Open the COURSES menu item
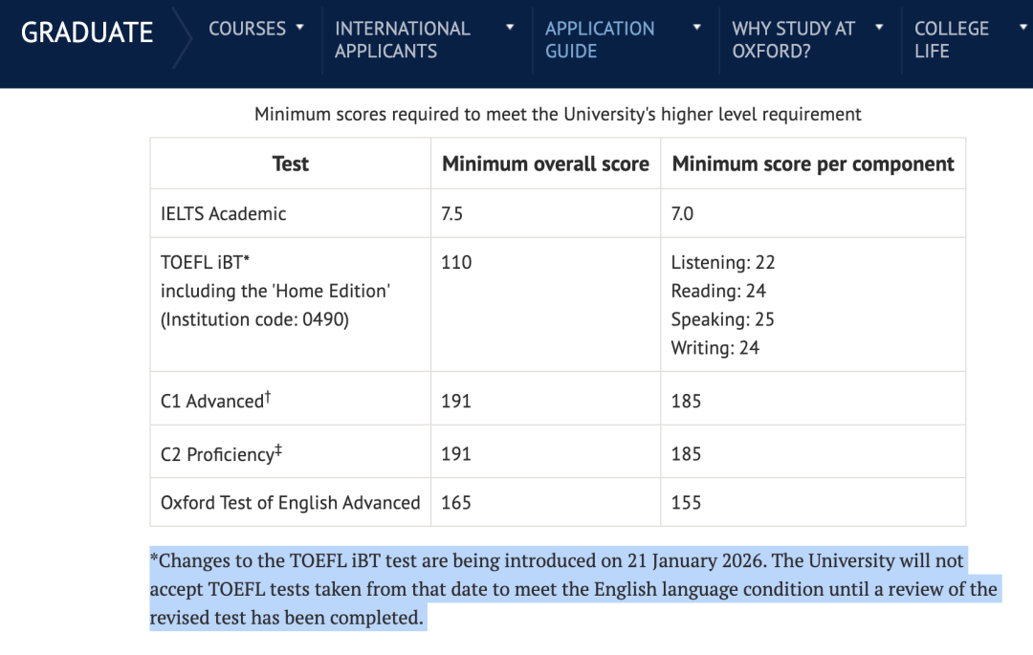 pos(247,29)
